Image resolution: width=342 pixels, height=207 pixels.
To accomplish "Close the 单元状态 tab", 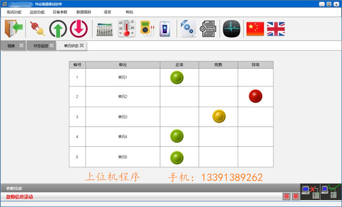I will pyautogui.click(x=82, y=46).
